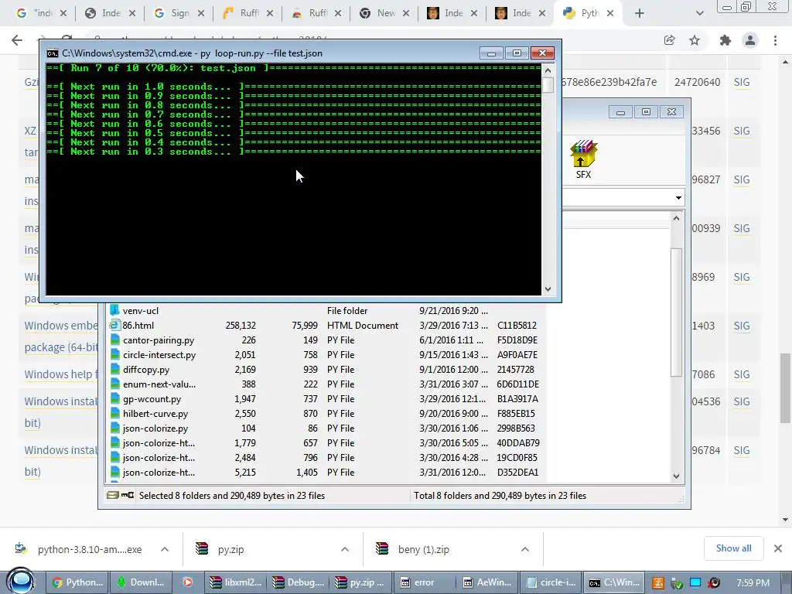Open the cmd.exe title bar system icon
The image size is (792, 594).
pyautogui.click(x=52, y=53)
